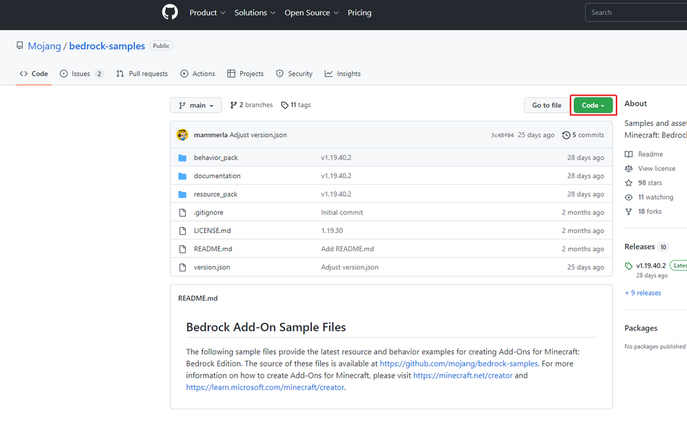Click the Go to file button
Image resolution: width=687 pixels, height=424 pixels.
[546, 106]
